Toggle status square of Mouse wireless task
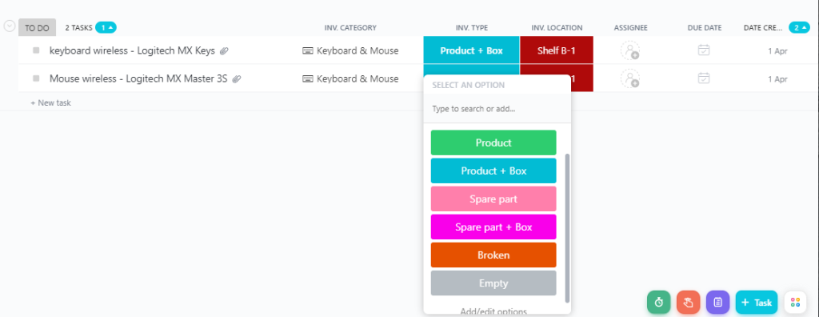This screenshot has height=317, width=819. [x=36, y=78]
